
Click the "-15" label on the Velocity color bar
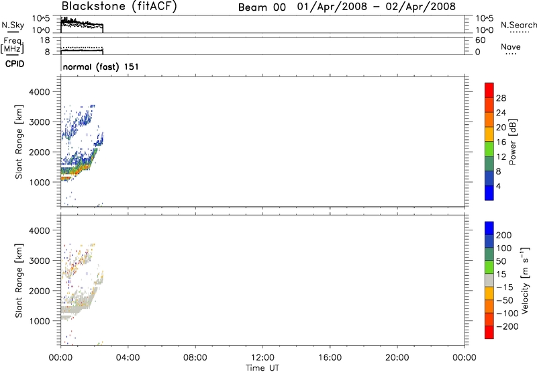click(505, 287)
